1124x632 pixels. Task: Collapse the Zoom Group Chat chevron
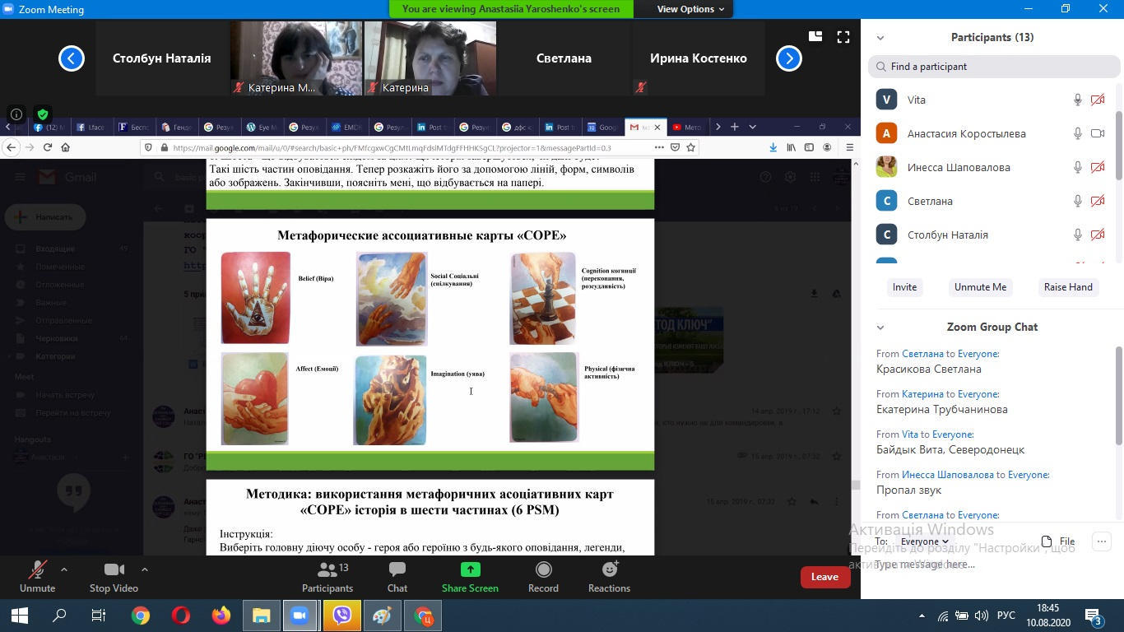coord(880,328)
